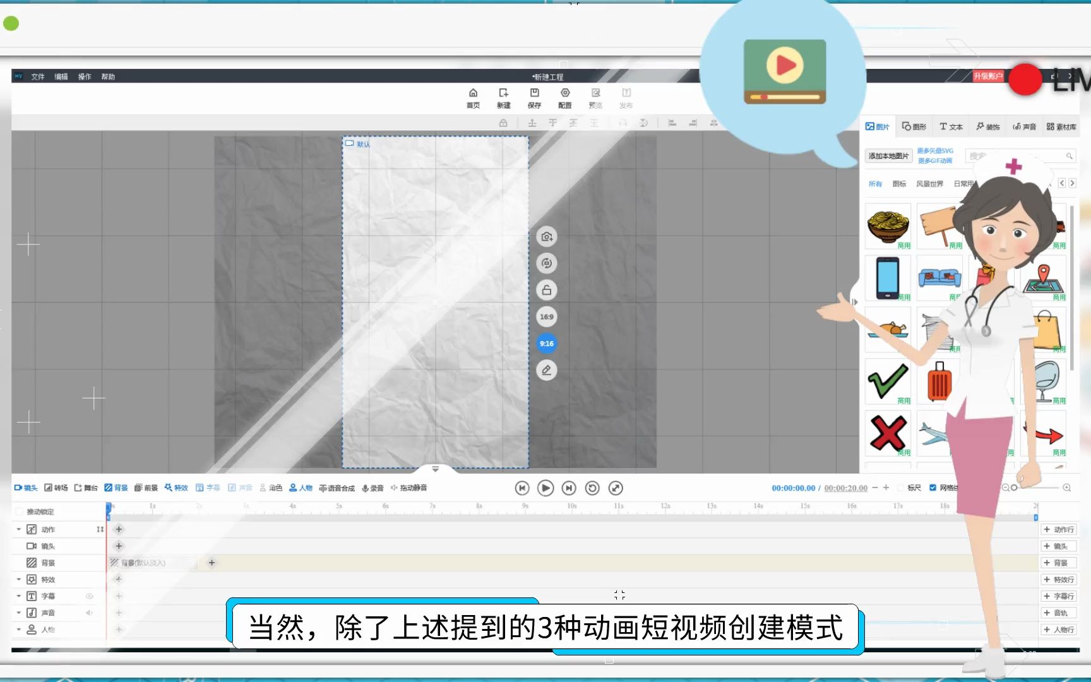1091x682 pixels.
Task: Collapse timeline with arrow under canvas
Action: point(435,469)
